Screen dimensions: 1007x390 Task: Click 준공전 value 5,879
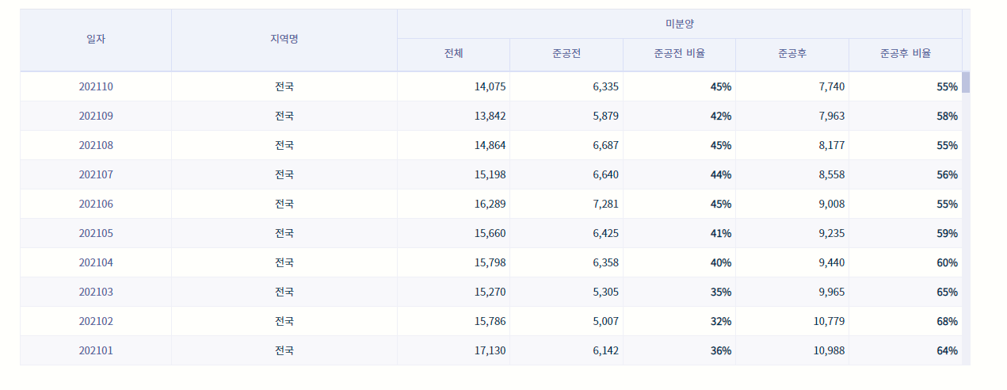(605, 116)
